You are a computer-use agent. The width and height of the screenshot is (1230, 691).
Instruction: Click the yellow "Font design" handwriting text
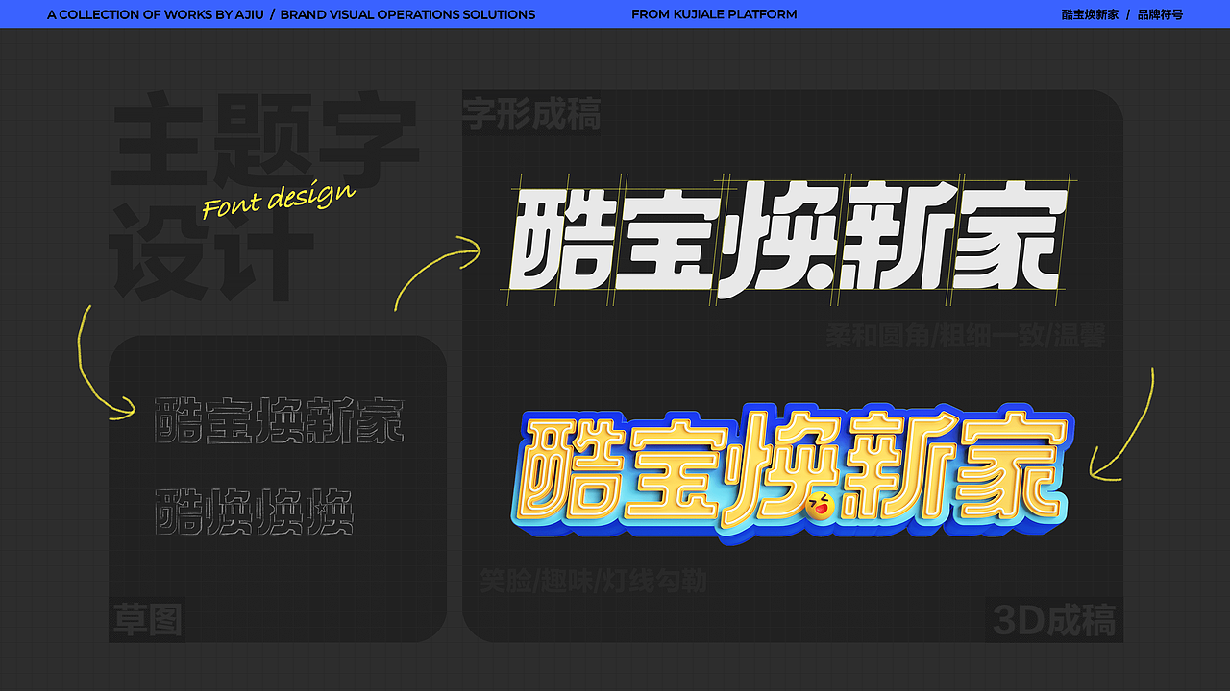pos(279,200)
